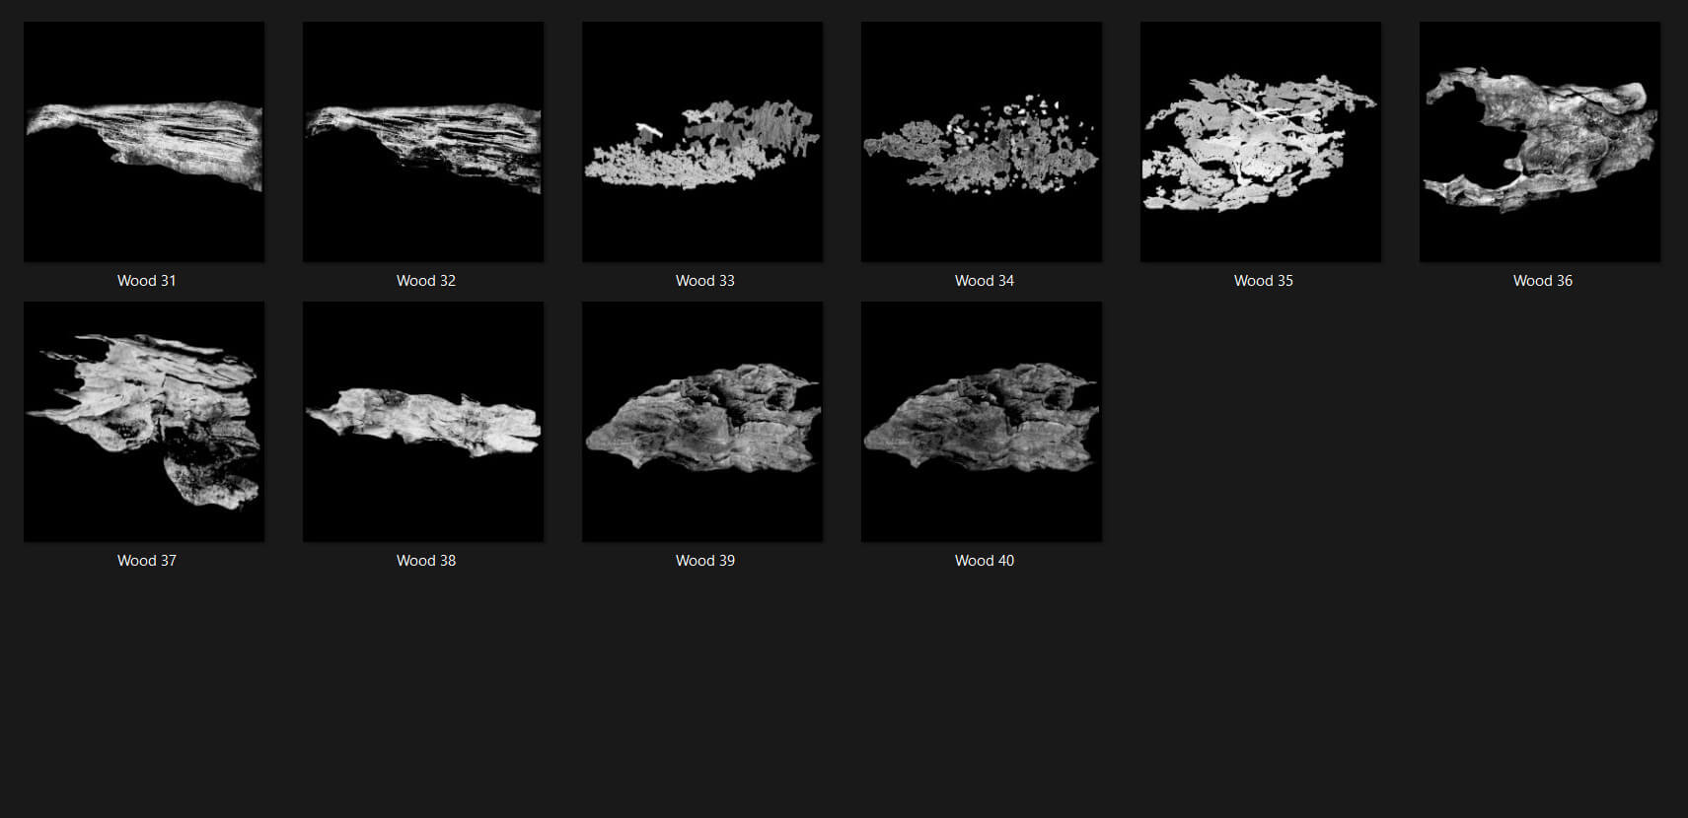Select the Wood 37 layered bark thumbnail
Viewport: 1688px width, 818px height.
click(x=144, y=422)
